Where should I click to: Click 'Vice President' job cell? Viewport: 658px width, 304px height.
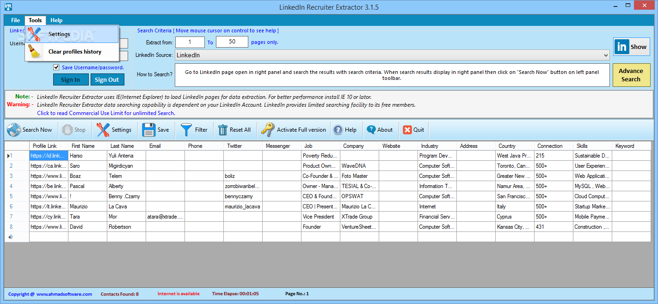click(321, 217)
